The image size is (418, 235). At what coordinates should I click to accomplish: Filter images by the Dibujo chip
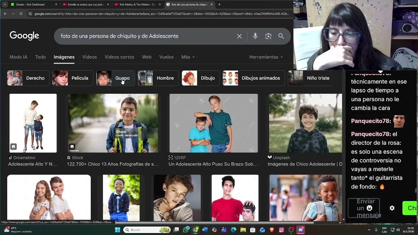pyautogui.click(x=201, y=78)
